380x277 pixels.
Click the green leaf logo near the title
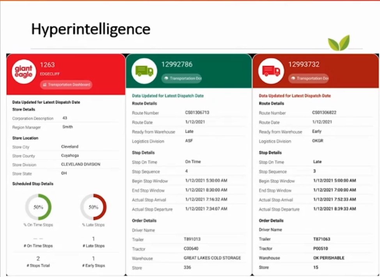click(339, 43)
